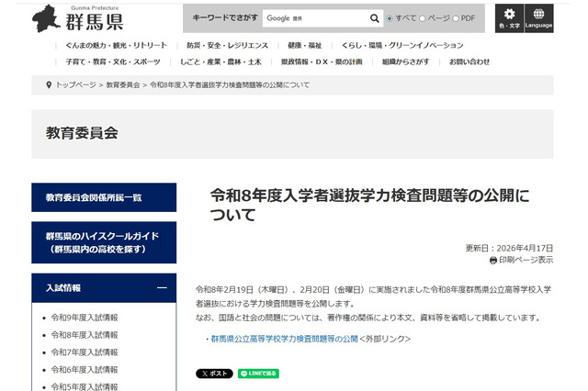Open 教育委員会関係所属一覧 sidebar button
588x391 pixels.
pyautogui.click(x=104, y=197)
